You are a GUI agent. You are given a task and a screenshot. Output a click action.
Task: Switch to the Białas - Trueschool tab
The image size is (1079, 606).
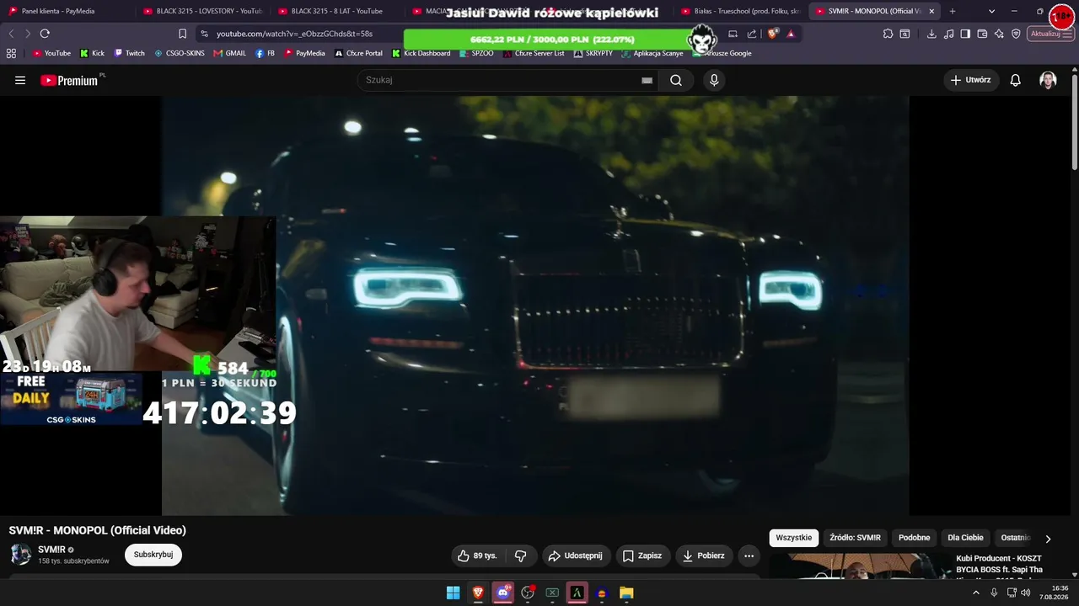pos(740,11)
